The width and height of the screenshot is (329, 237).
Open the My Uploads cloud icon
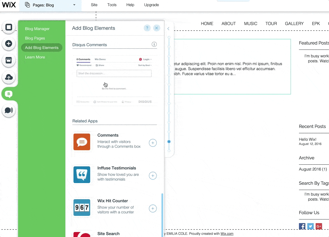pos(8,77)
